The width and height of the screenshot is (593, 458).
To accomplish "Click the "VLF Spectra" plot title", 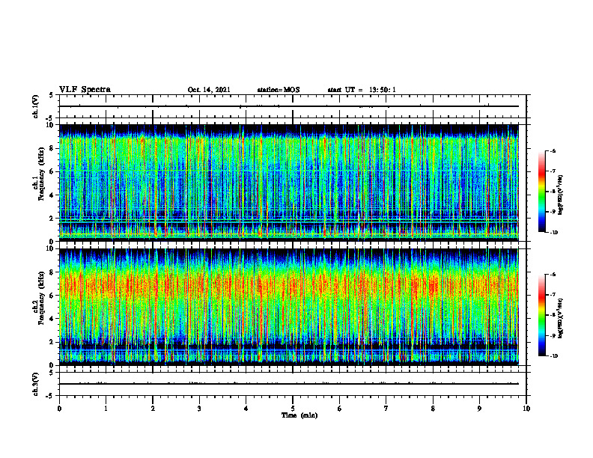I will pyautogui.click(x=85, y=89).
